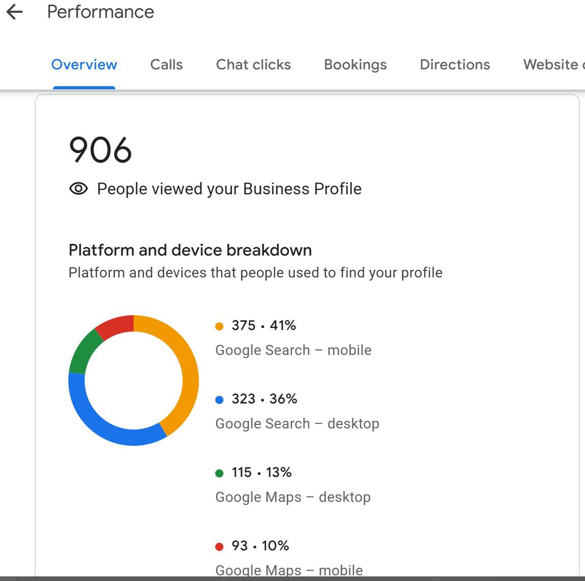This screenshot has height=581, width=585.
Task: Click the Google Search – mobile label
Action: point(293,350)
